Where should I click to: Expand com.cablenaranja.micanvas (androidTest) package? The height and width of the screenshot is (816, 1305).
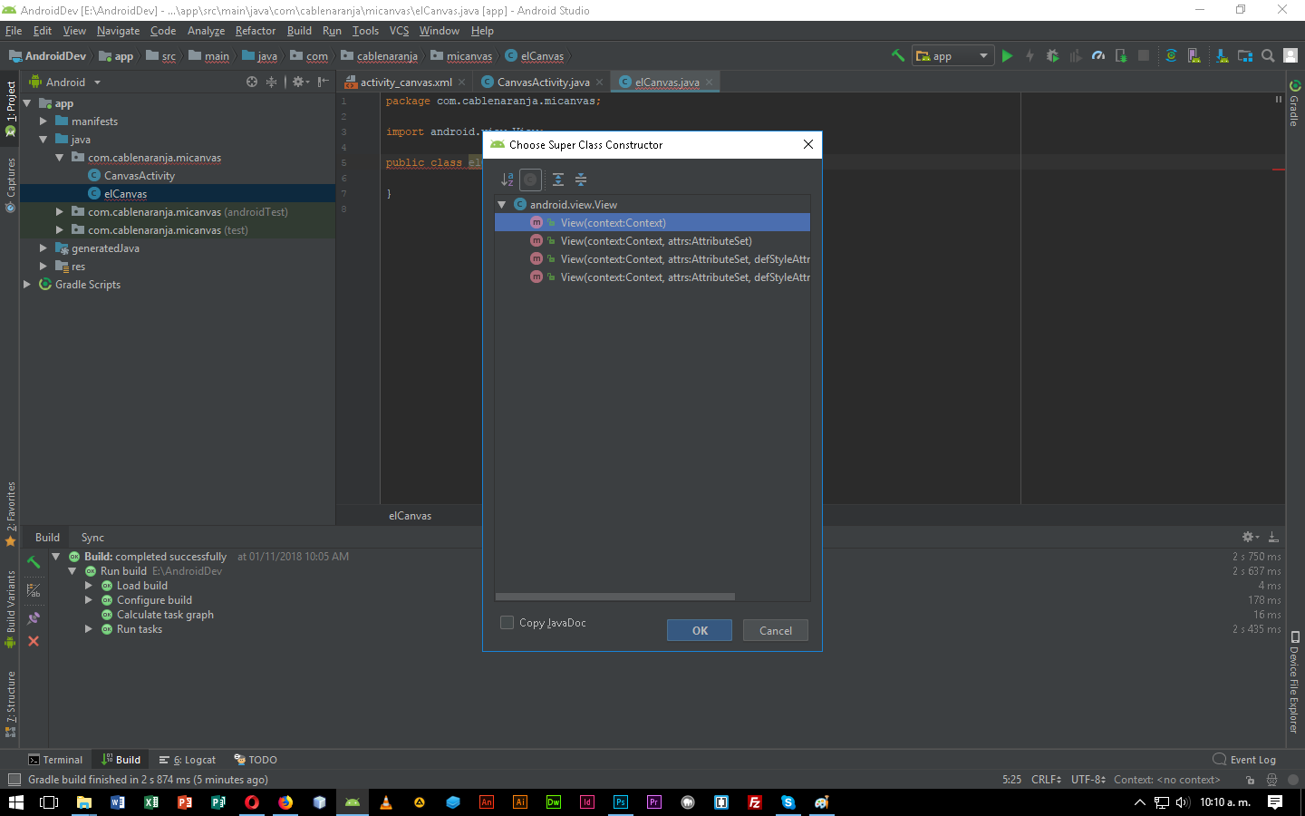click(60, 212)
